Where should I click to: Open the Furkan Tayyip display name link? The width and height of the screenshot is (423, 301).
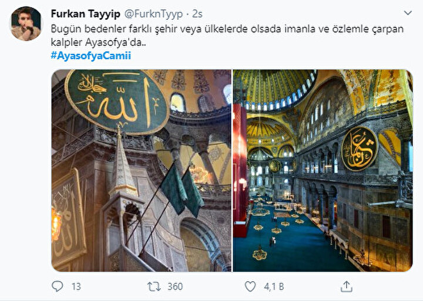point(86,13)
